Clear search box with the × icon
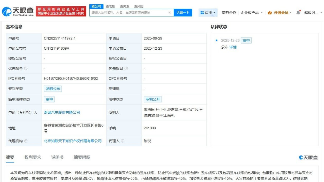The image size is (324, 182). (169, 12)
